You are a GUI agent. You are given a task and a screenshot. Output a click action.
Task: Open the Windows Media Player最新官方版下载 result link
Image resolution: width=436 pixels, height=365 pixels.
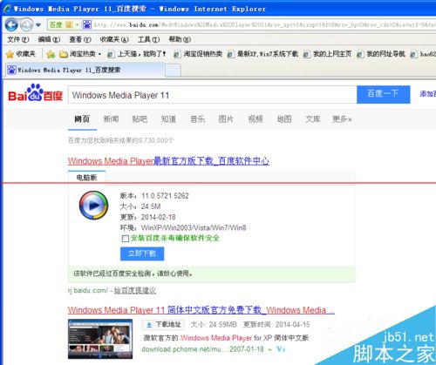click(168, 161)
